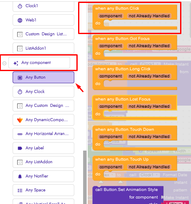The image size is (191, 204).
Task: Pick the when any Button.Long Click block
Action: (x=123, y=69)
